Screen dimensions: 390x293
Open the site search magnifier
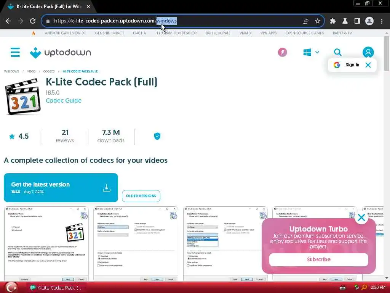pyautogui.click(x=337, y=52)
